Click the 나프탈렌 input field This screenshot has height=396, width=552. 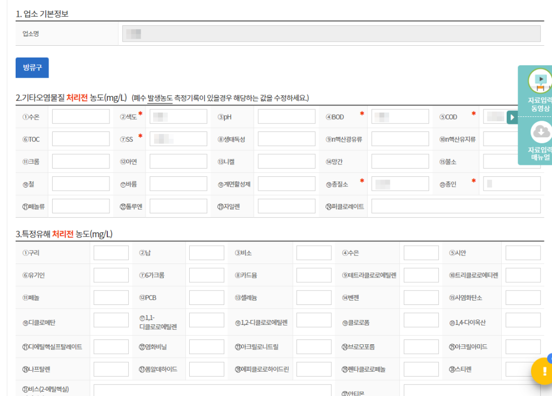[x=111, y=369]
